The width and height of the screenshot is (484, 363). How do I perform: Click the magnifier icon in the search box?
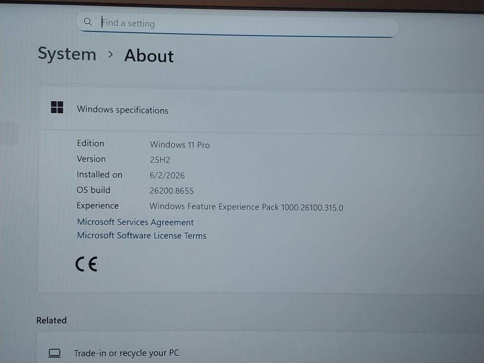88,22
